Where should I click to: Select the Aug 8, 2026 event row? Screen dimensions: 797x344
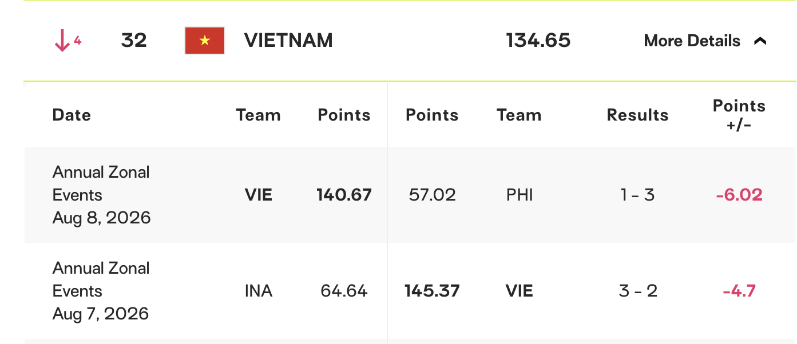point(410,195)
